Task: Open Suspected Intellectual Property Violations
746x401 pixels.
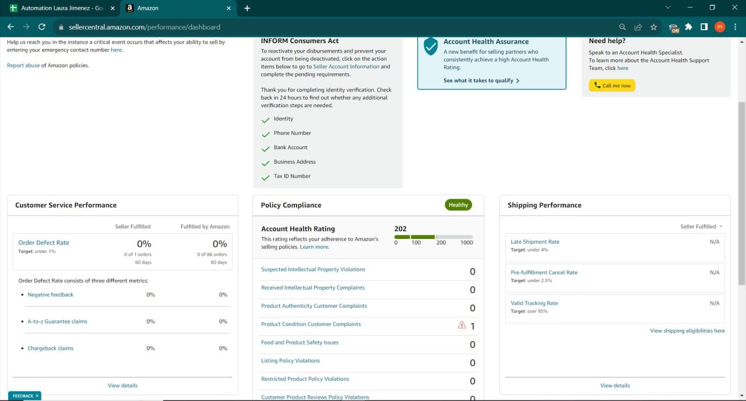Action: 313,270
